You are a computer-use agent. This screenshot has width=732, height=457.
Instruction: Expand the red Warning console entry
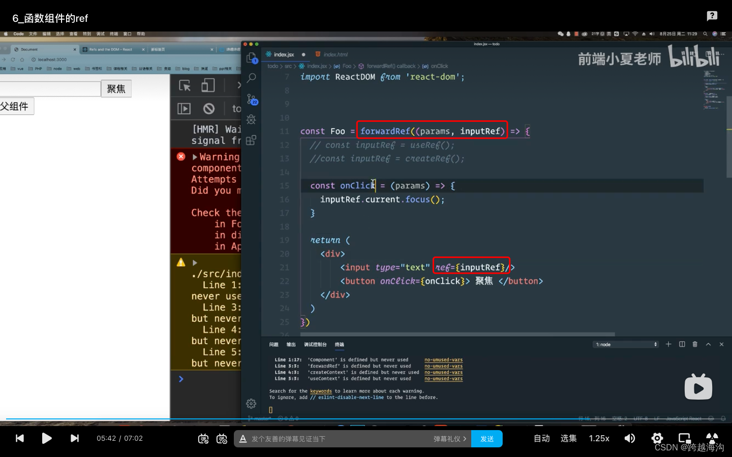click(195, 157)
